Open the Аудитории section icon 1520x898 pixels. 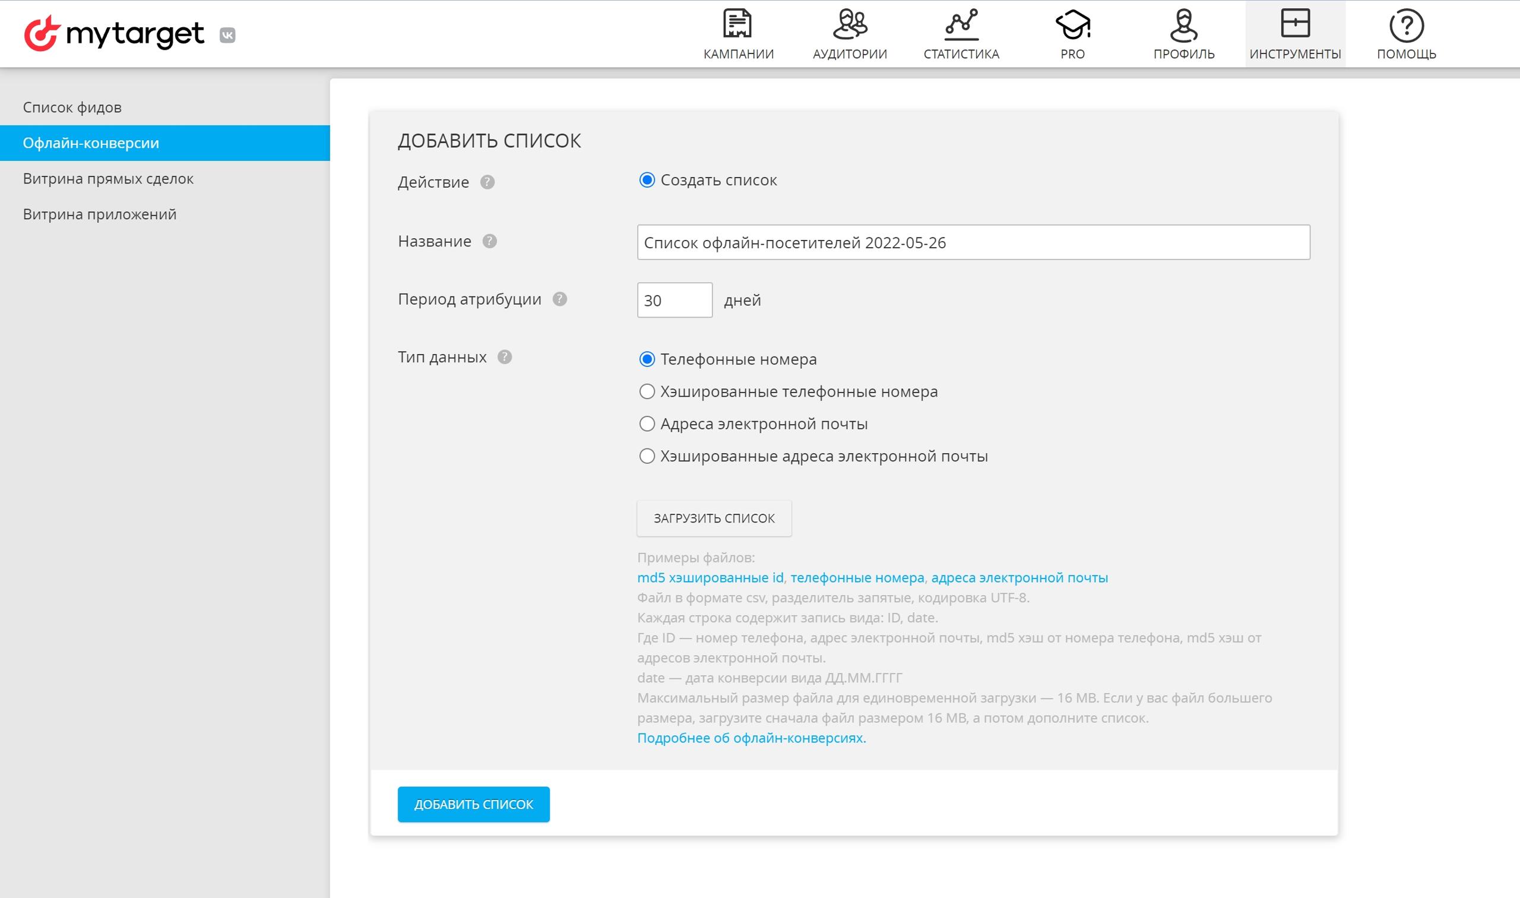849,24
